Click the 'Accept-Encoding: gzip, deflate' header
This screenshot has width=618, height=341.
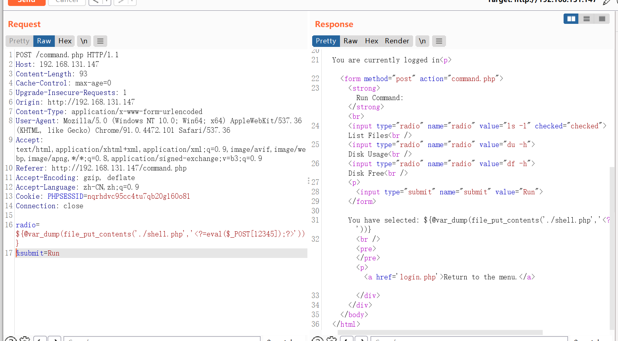[x=75, y=178]
